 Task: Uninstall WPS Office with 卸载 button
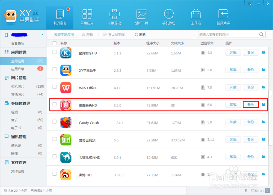pos(233,87)
